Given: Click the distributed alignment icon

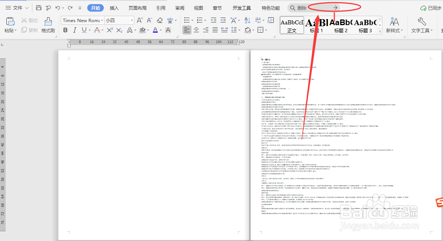Looking at the screenshot, I should click(225, 30).
